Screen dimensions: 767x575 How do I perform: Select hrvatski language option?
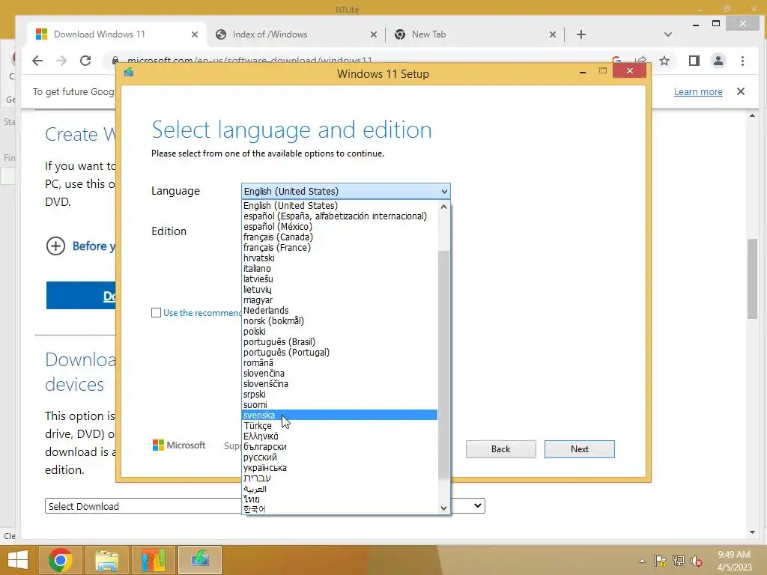[x=340, y=258]
